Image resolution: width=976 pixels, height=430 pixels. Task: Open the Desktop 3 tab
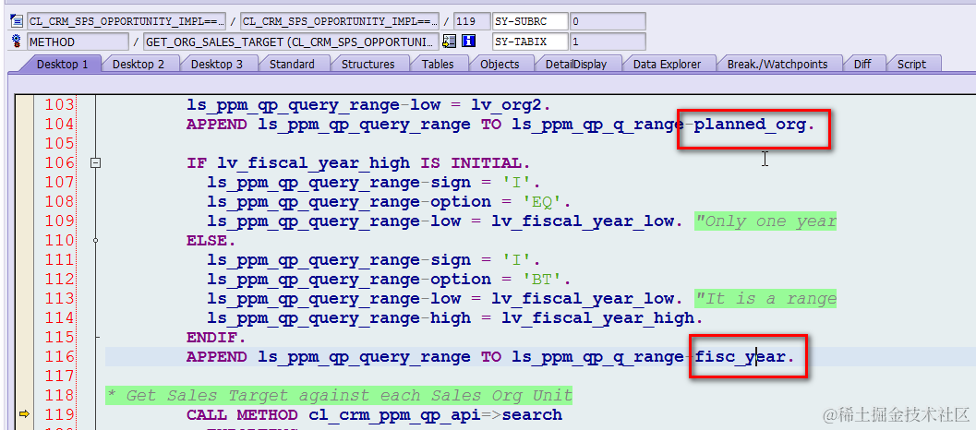[x=217, y=64]
